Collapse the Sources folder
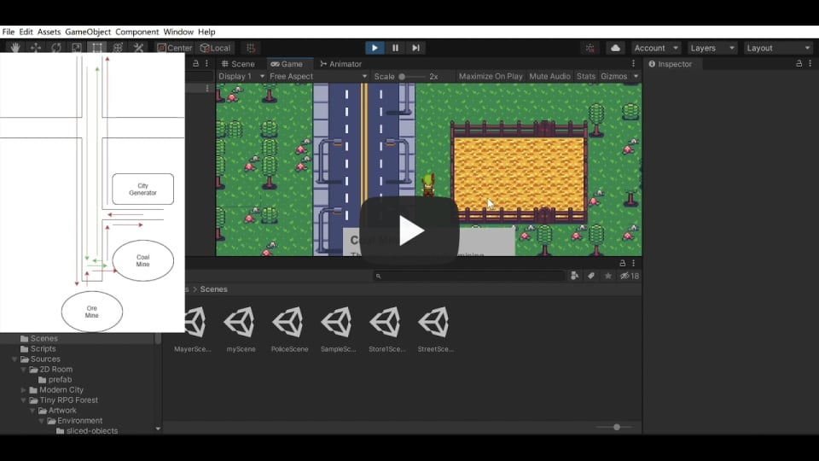The height and width of the screenshot is (461, 819). [x=15, y=359]
